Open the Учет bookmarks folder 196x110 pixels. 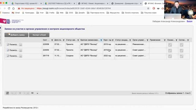[x=40, y=13]
